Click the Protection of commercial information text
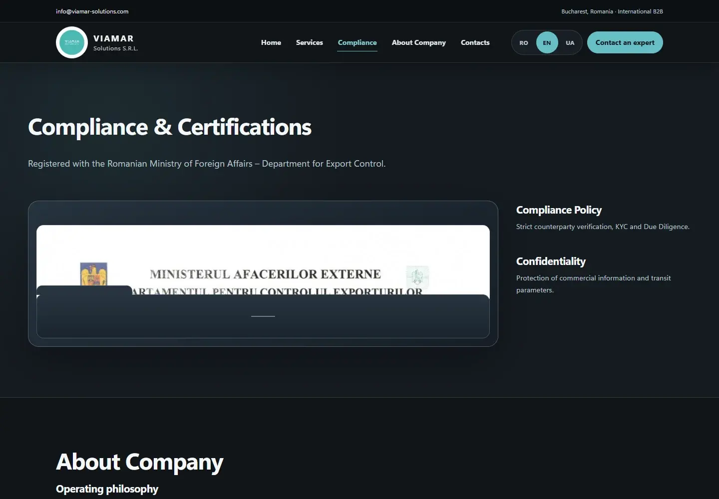This screenshot has height=499, width=719. pyautogui.click(x=594, y=284)
